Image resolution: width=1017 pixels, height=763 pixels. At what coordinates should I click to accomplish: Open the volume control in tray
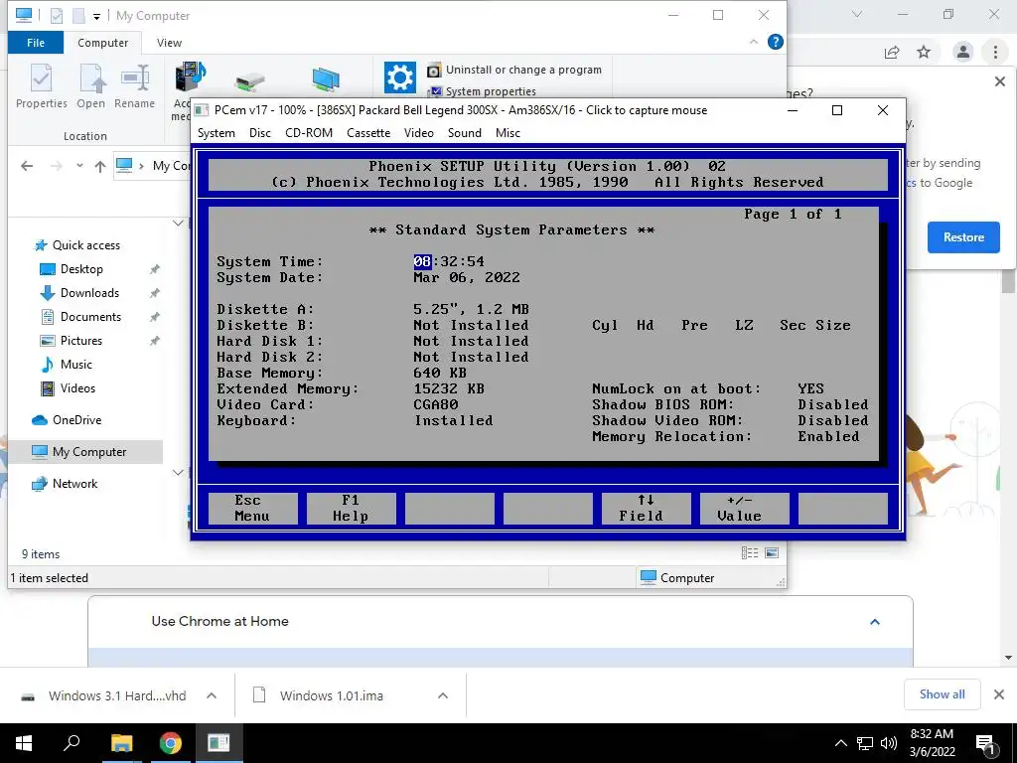click(x=889, y=743)
